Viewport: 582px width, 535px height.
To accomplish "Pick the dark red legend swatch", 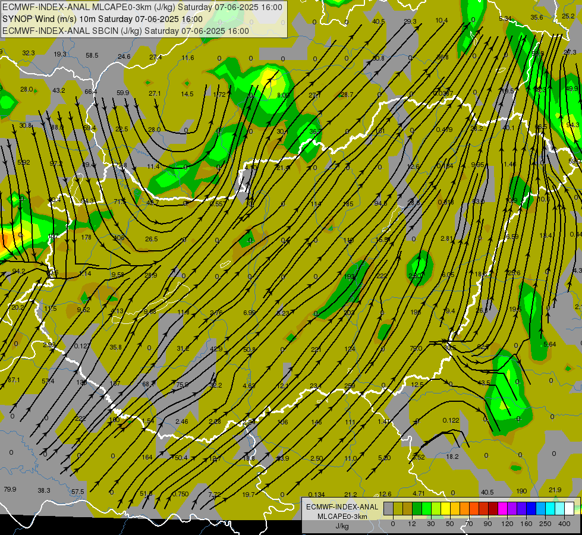I will pos(493,509).
